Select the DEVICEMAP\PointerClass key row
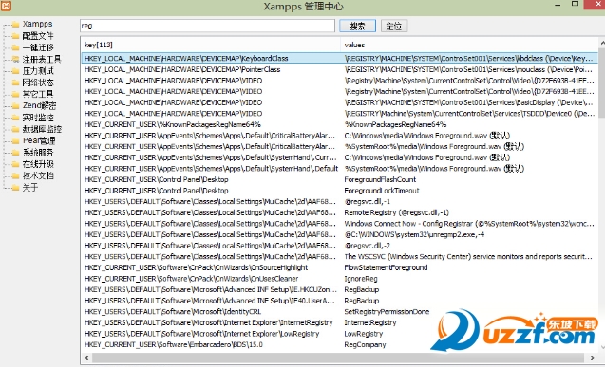The image size is (605, 367). tap(182, 69)
